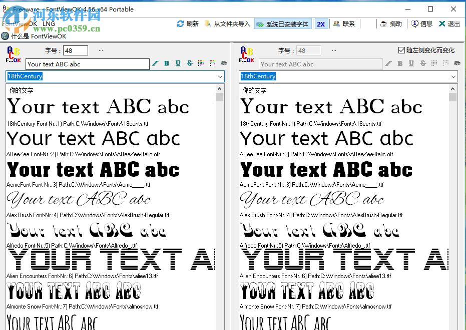Open the LNG language menu
The height and width of the screenshot is (330, 466).
[49, 24]
